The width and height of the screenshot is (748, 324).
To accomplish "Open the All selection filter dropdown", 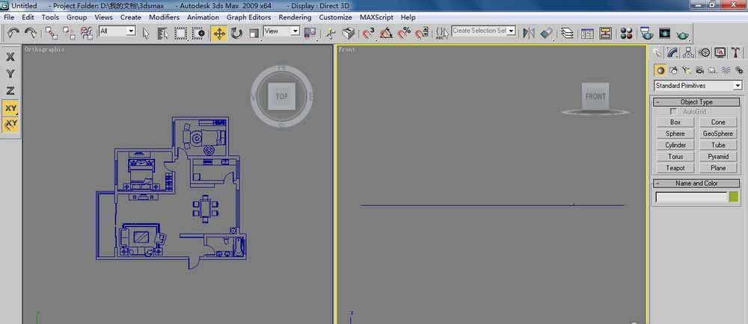I will coord(117,31).
